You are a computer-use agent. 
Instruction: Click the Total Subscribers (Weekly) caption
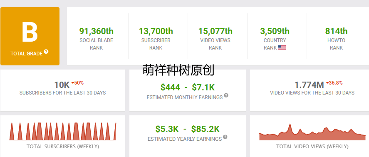[x=63, y=147]
